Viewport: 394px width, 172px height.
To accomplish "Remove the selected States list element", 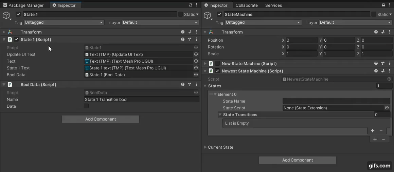I will pos(383,139).
